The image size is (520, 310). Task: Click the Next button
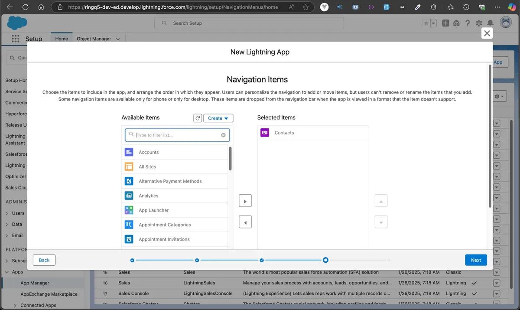click(x=476, y=260)
